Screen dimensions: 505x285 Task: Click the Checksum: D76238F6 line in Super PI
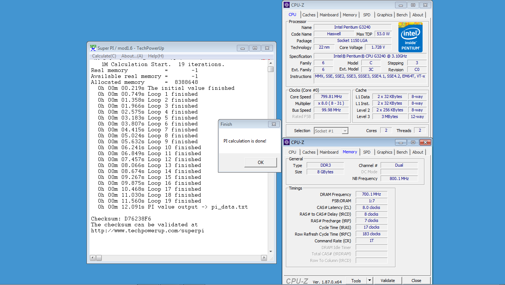[x=121, y=219]
